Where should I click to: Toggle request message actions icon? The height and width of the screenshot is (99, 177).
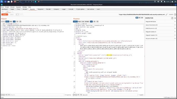pyautogui.click(x=14, y=21)
